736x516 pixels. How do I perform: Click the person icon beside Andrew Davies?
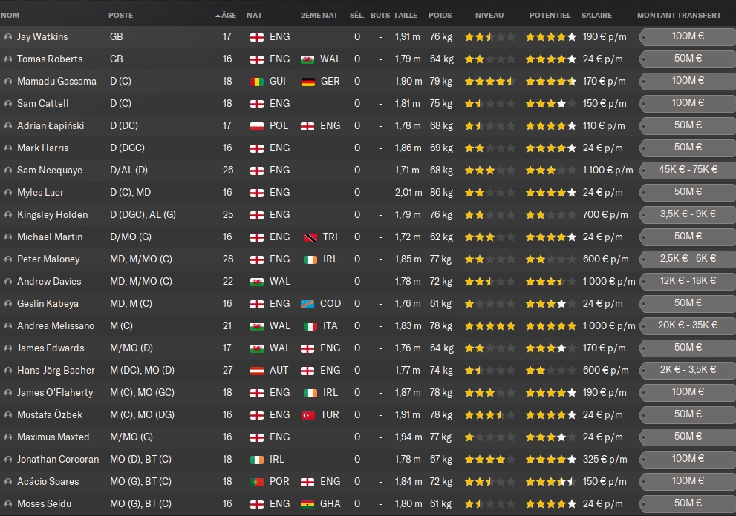click(8, 282)
